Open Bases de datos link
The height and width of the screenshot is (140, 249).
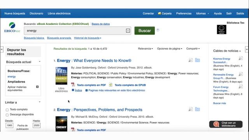pyautogui.click(x=101, y=24)
